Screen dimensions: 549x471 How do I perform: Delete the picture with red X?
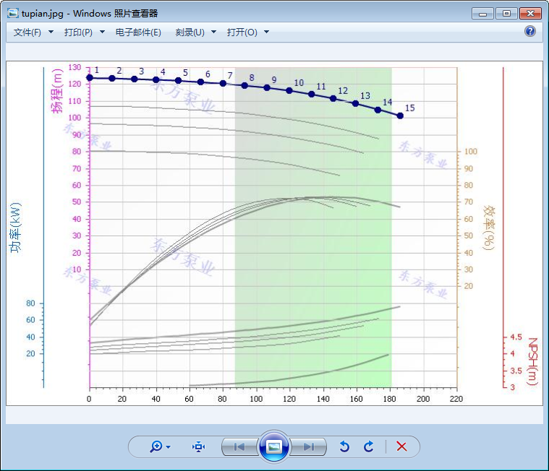click(401, 446)
